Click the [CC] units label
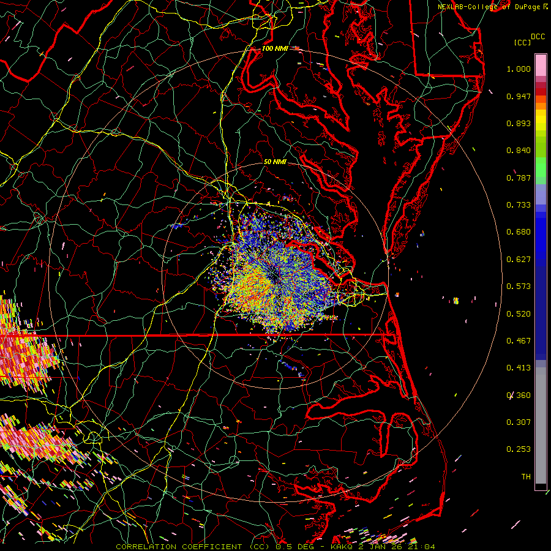Screen dimensions: 551x551 point(523,42)
